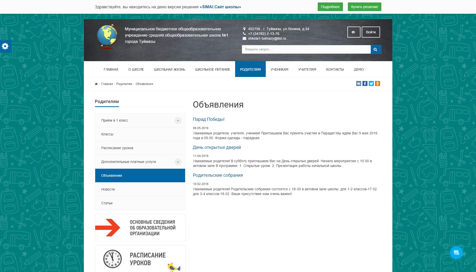Share page on Twitter icon

point(371,83)
